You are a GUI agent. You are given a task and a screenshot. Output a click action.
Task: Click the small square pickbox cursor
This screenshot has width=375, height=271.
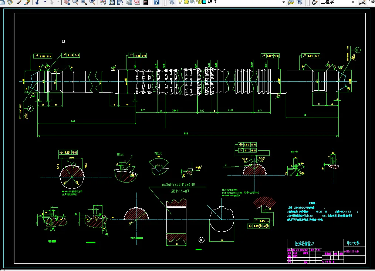pyautogui.click(x=63, y=41)
